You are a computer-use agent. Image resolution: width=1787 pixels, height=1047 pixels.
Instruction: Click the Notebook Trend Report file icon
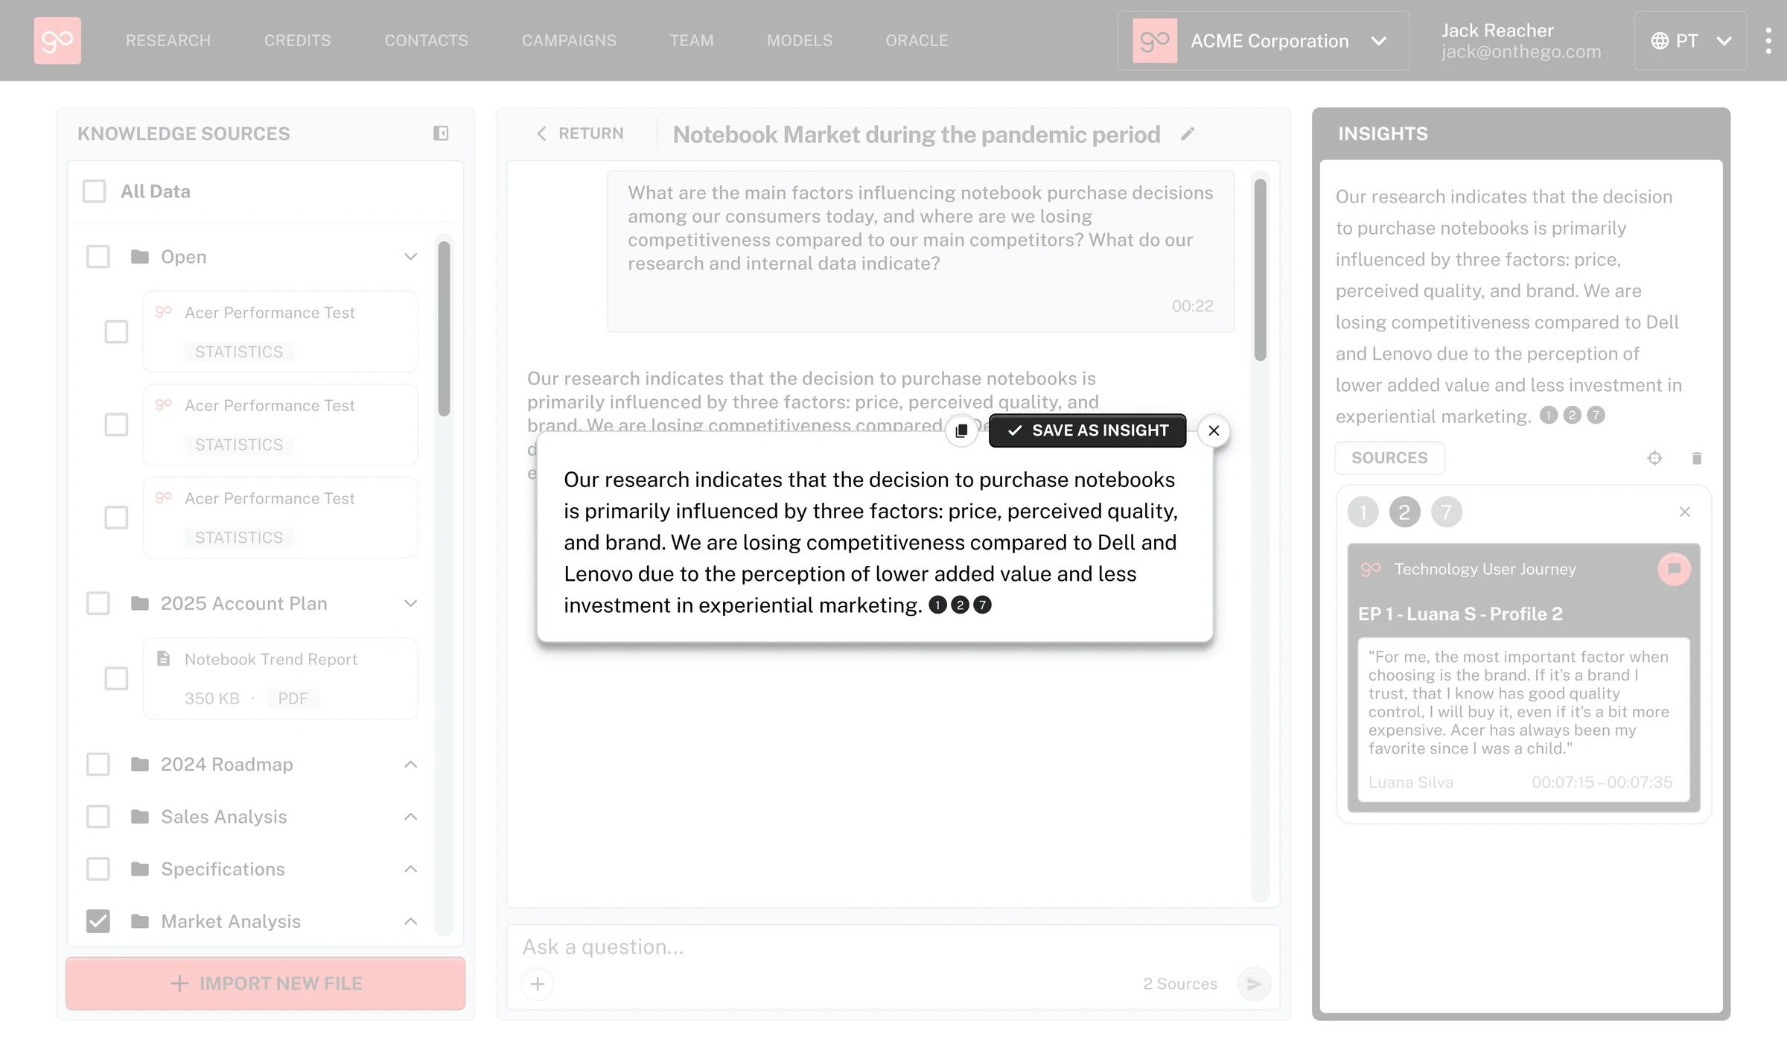[164, 658]
